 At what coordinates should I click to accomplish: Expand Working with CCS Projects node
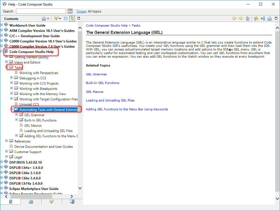(11, 83)
